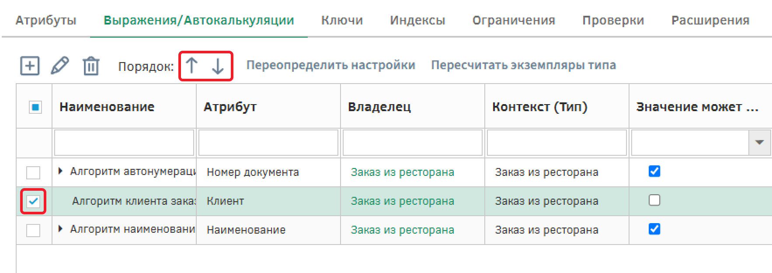772x273 pixels.
Task: Enable 'Значение может' checkbox in Клиент row
Action: (x=654, y=200)
